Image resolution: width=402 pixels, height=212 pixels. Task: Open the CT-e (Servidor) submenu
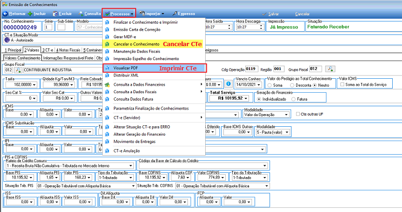click(154, 118)
